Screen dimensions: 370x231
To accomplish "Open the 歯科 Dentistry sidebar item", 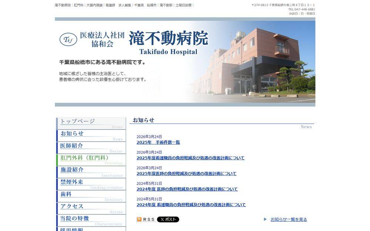I will click(91, 196).
